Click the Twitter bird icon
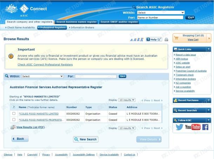This screenshot has width=214, height=159. pyautogui.click(x=179, y=127)
